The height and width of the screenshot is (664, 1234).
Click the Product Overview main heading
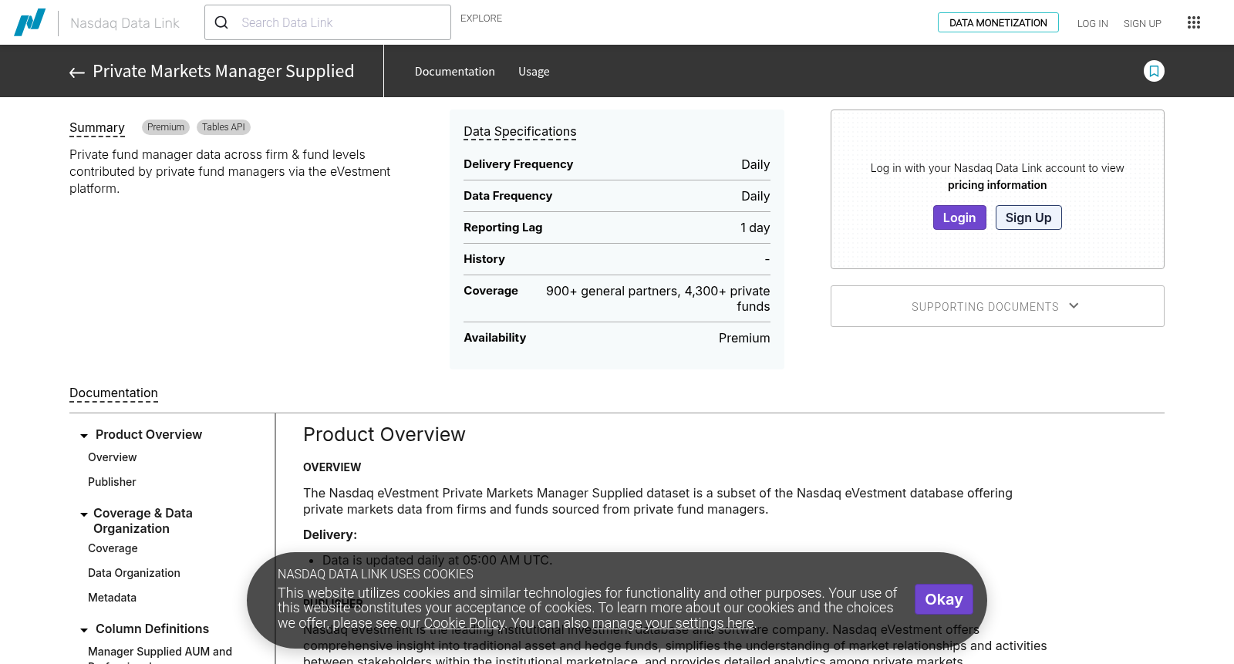[384, 435]
